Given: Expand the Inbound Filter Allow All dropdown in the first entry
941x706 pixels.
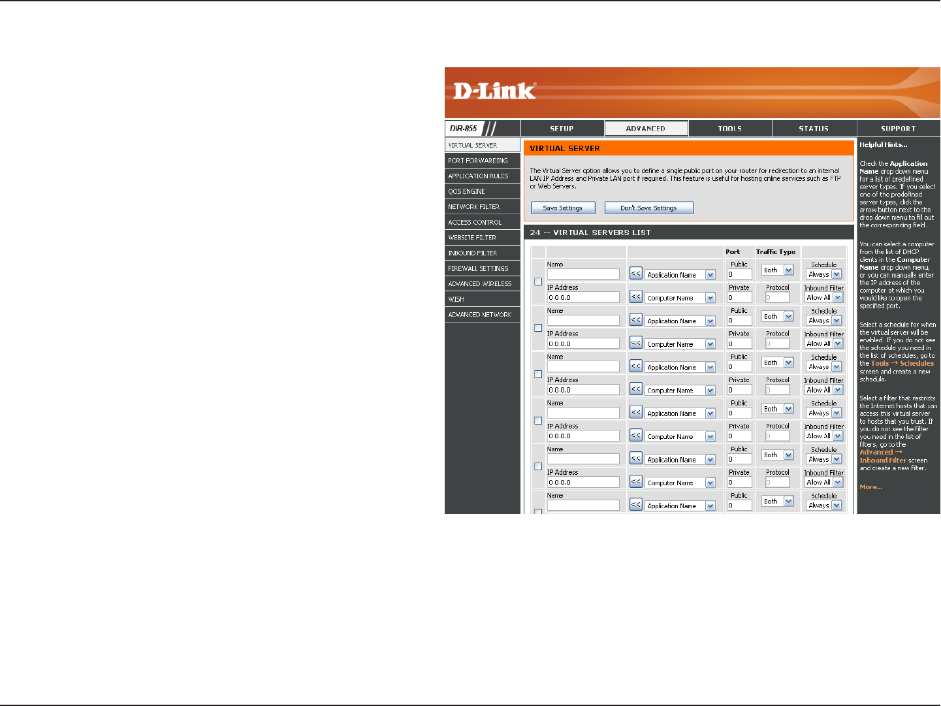Looking at the screenshot, I should [824, 297].
